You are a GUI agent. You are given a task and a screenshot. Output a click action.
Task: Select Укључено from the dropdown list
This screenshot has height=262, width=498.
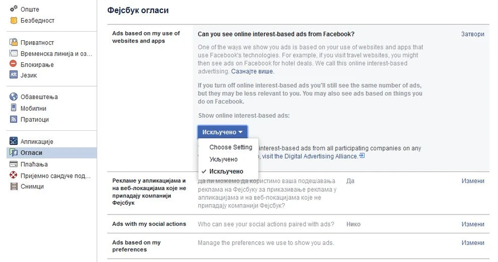coord(223,159)
